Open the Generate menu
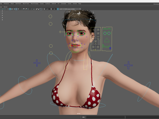Viewport: 159px width, 119px height. coord(64,4)
